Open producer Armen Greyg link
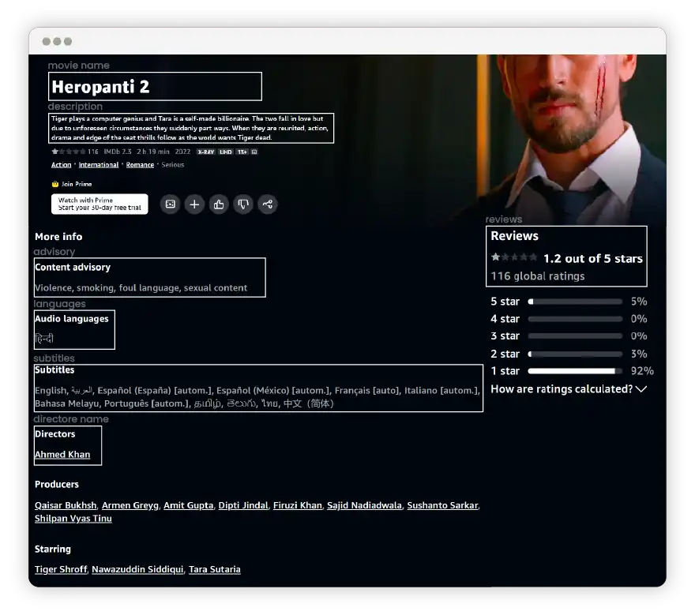Viewport: 695px width, 615px height. 130,505
